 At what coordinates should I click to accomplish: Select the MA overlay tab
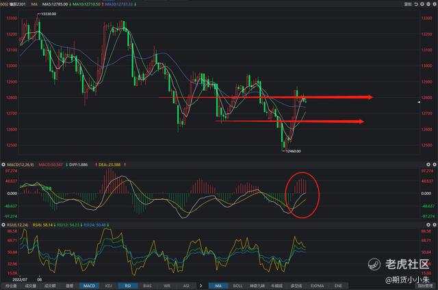click(x=218, y=286)
